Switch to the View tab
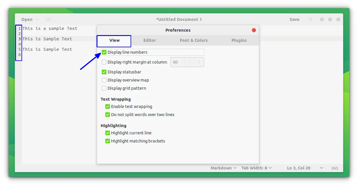The height and width of the screenshot is (186, 358). (114, 41)
